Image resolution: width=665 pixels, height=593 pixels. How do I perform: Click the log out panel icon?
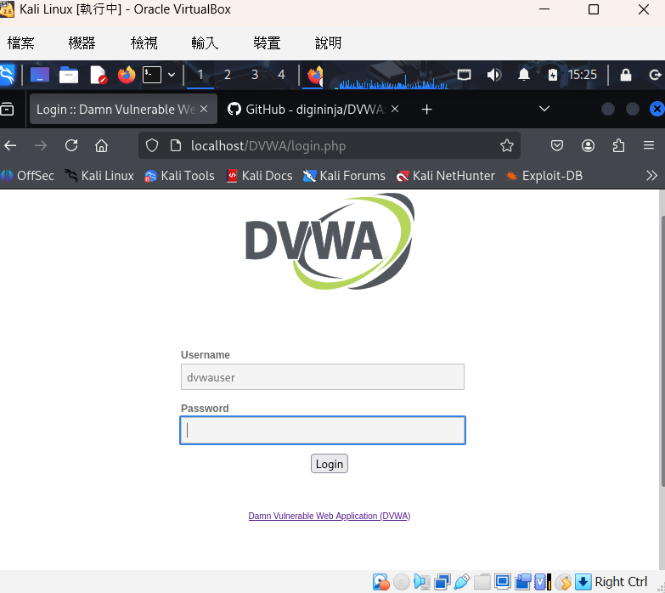pos(656,75)
